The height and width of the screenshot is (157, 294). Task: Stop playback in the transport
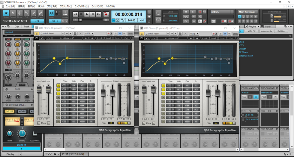coord(81,14)
